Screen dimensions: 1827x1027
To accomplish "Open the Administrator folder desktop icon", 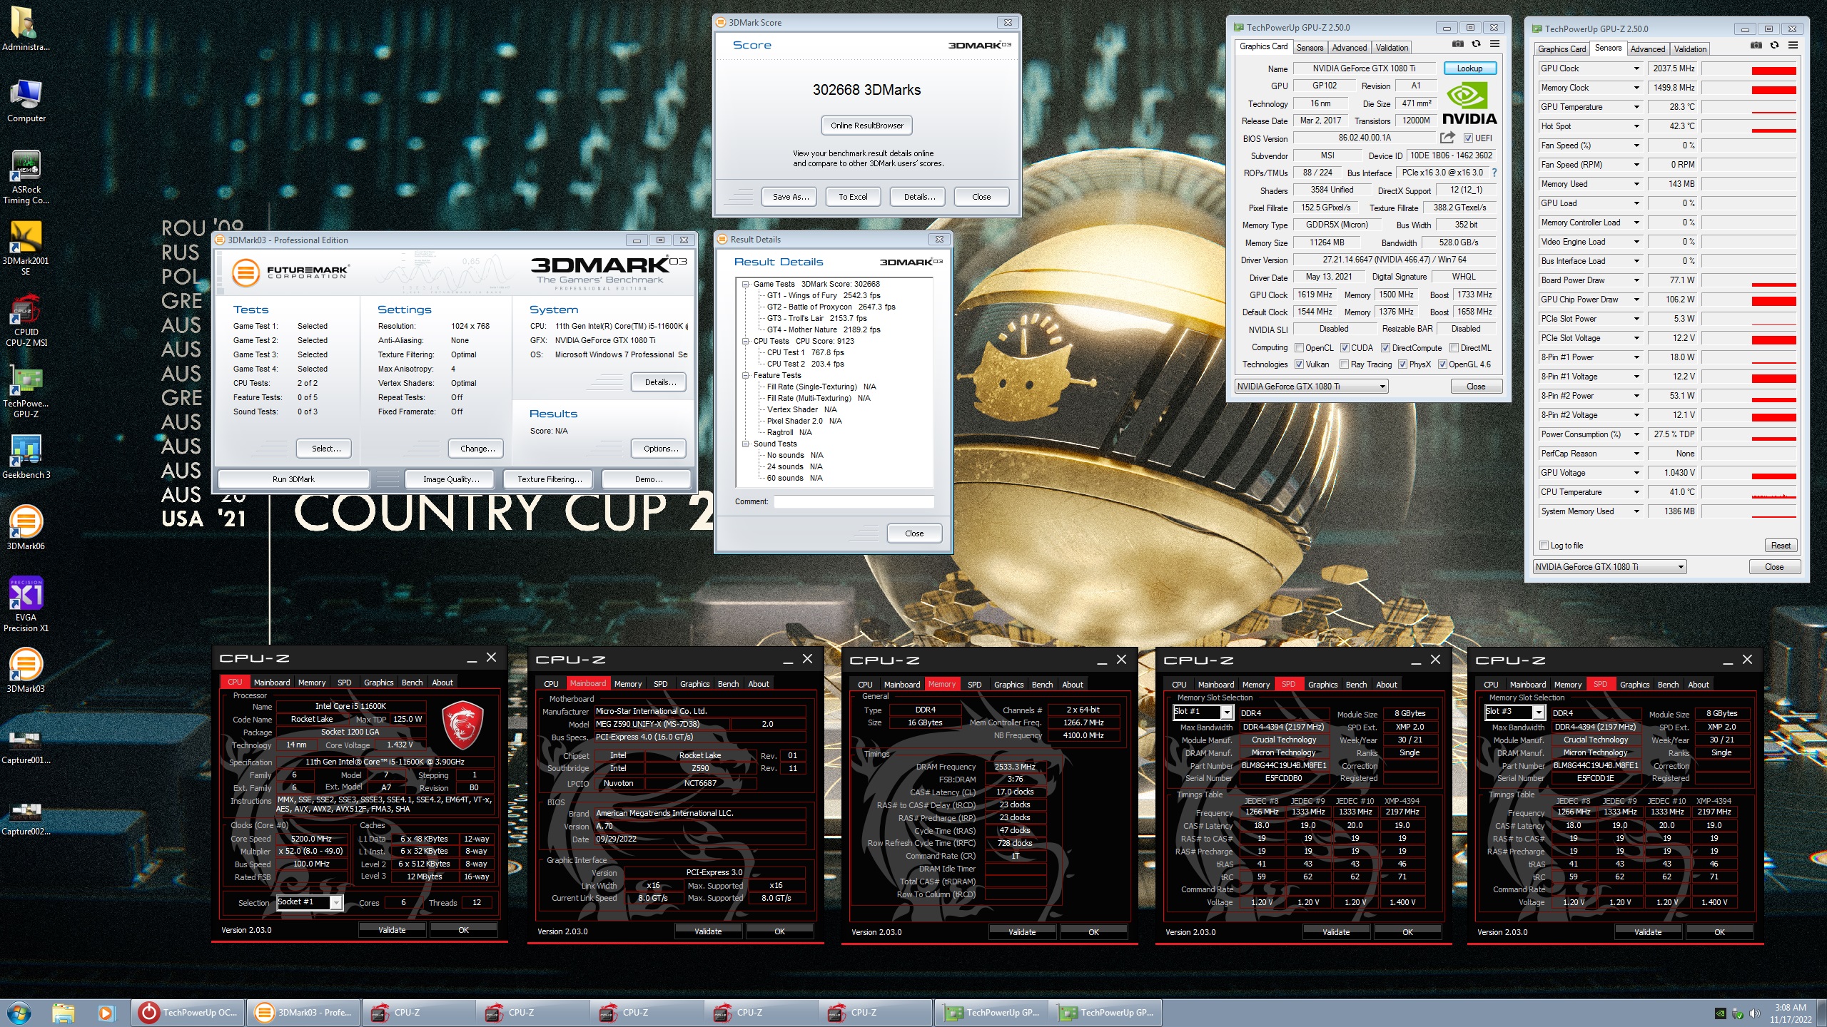I will (26, 29).
